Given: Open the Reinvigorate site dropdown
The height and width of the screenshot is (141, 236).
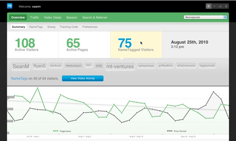Looking at the screenshot, I should pos(205,17).
